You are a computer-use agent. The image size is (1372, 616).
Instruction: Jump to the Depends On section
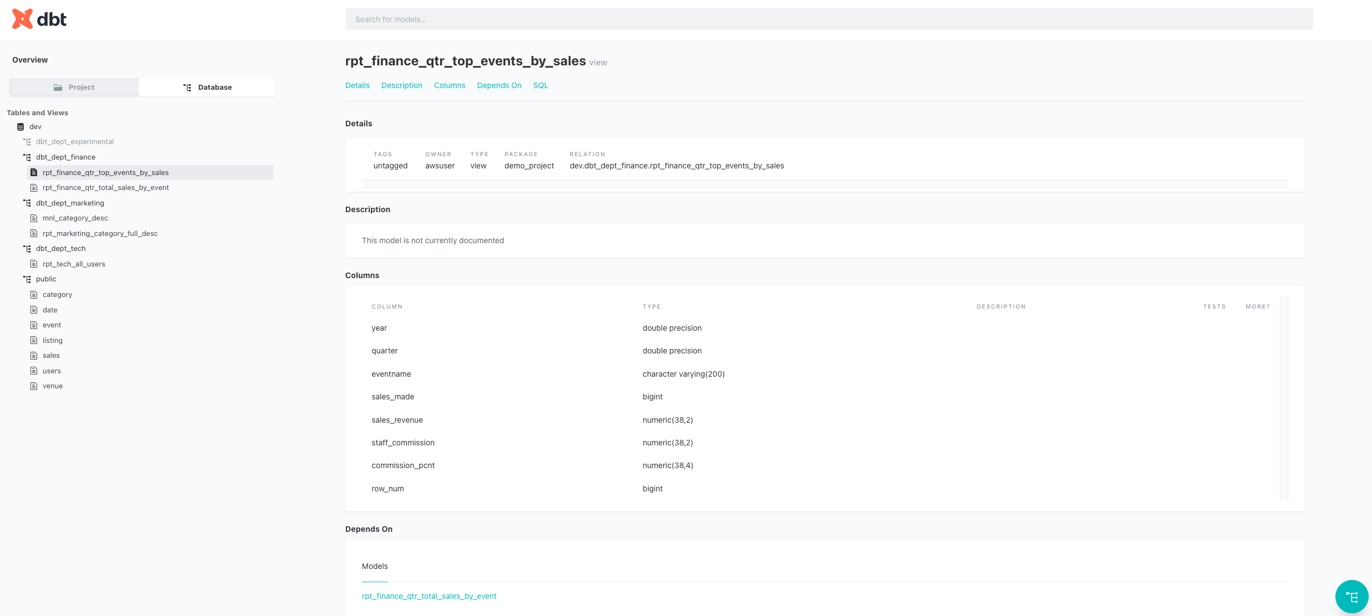[x=498, y=85]
